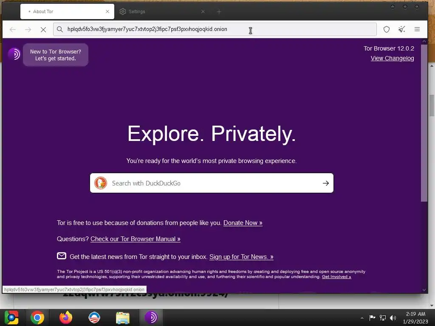Click the search magnifier icon in URL bar
Image resolution: width=435 pixels, height=326 pixels.
coord(59,29)
